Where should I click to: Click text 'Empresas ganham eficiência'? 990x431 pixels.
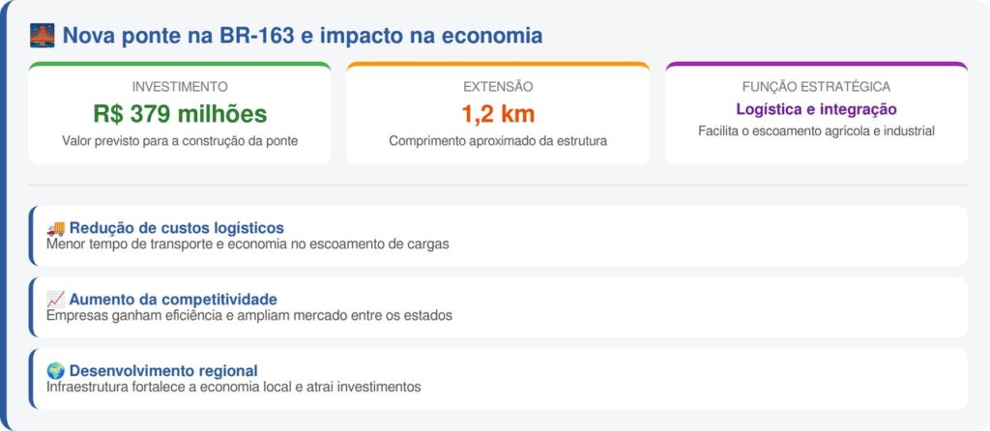248,315
